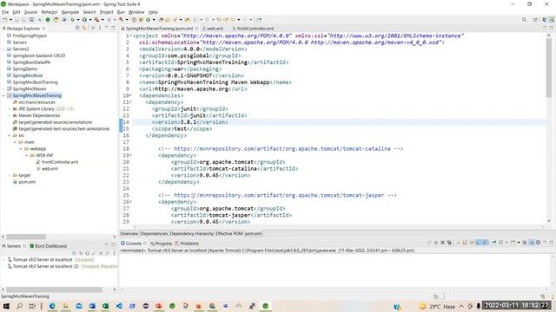
Task: Select frontController.xml in Package Explorer tree
Action: tap(60, 162)
